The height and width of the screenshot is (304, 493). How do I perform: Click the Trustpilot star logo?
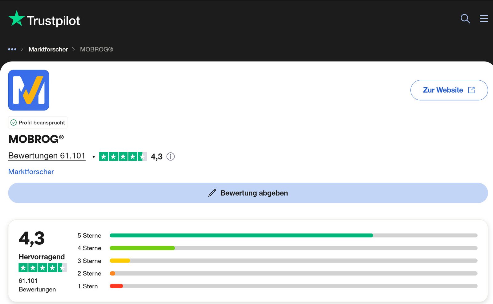coord(17,19)
